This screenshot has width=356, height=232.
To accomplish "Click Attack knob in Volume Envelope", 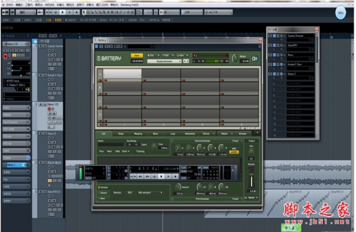I will 178,148.
